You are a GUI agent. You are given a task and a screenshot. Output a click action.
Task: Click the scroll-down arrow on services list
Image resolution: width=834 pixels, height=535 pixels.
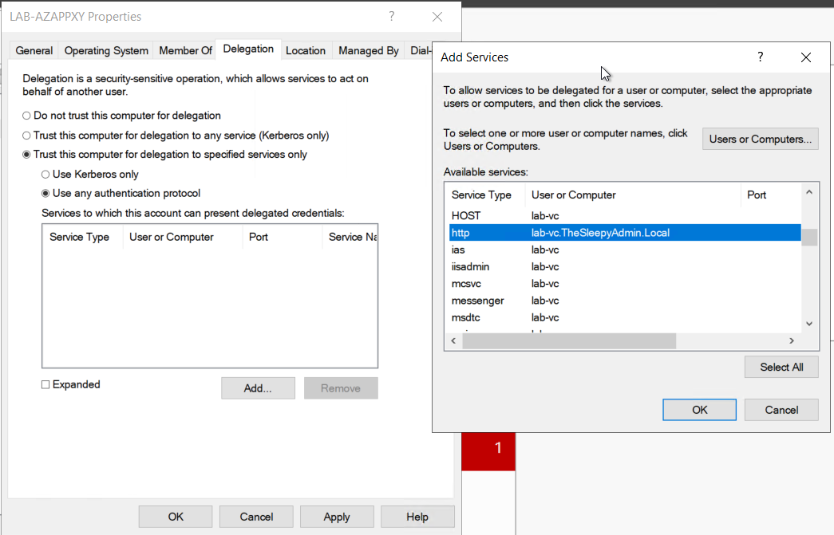pos(808,323)
